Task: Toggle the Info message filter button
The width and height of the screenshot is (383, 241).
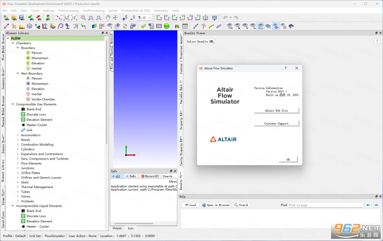Action: click(x=131, y=176)
